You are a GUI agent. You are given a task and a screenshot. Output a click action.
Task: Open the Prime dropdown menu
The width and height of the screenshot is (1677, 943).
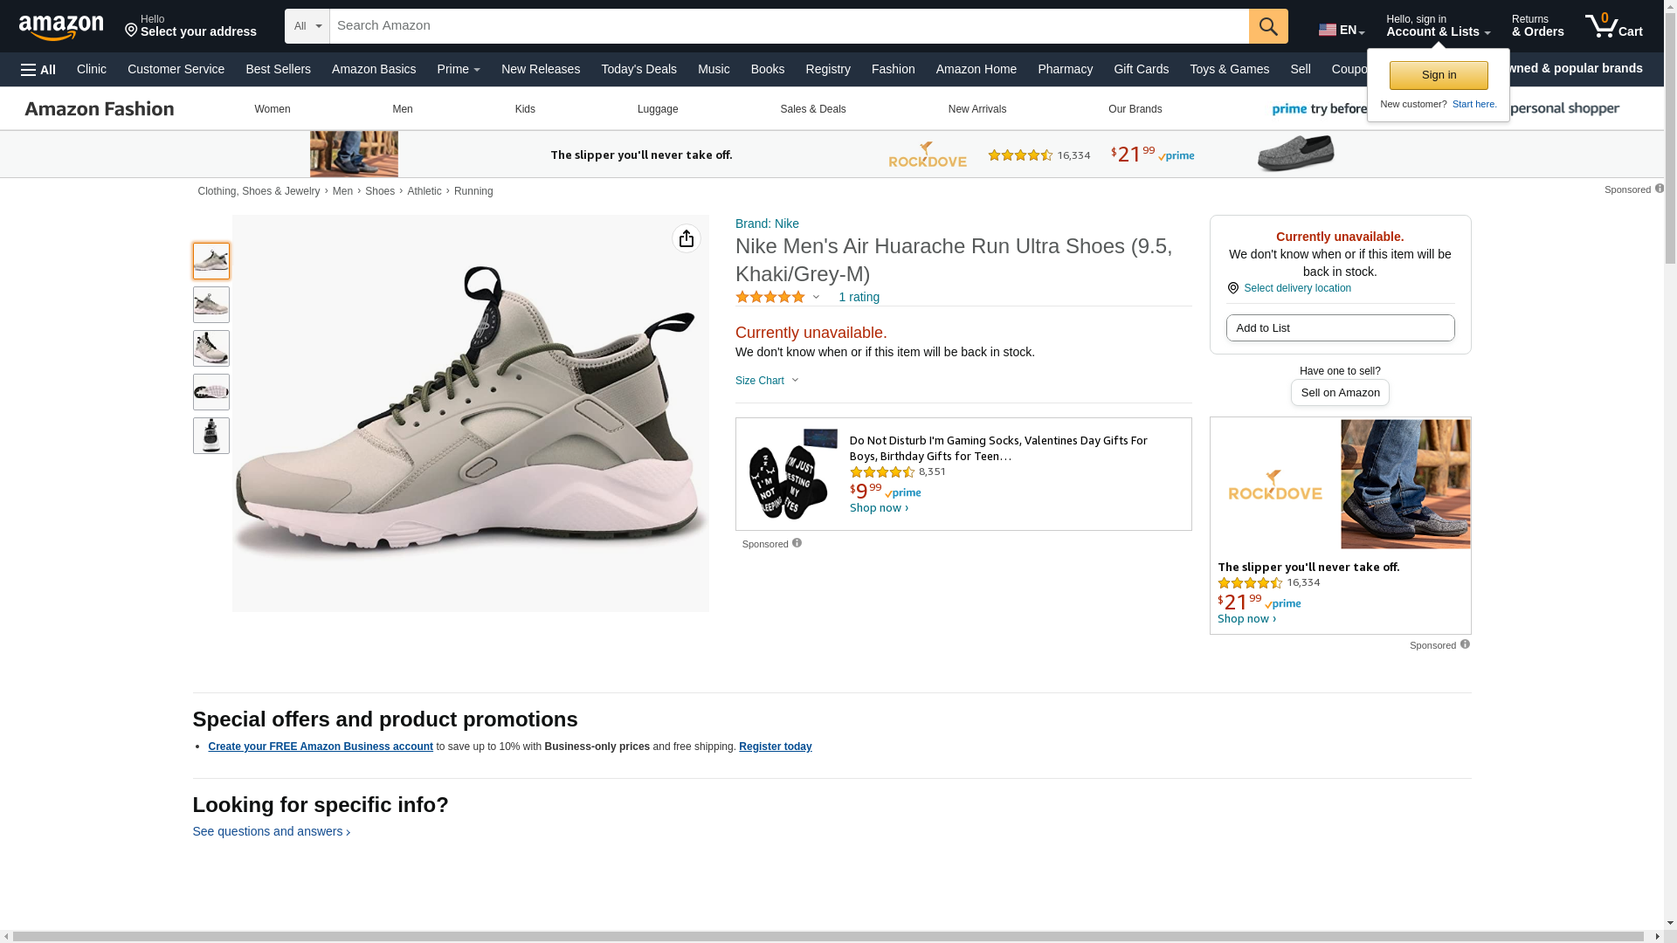point(459,69)
